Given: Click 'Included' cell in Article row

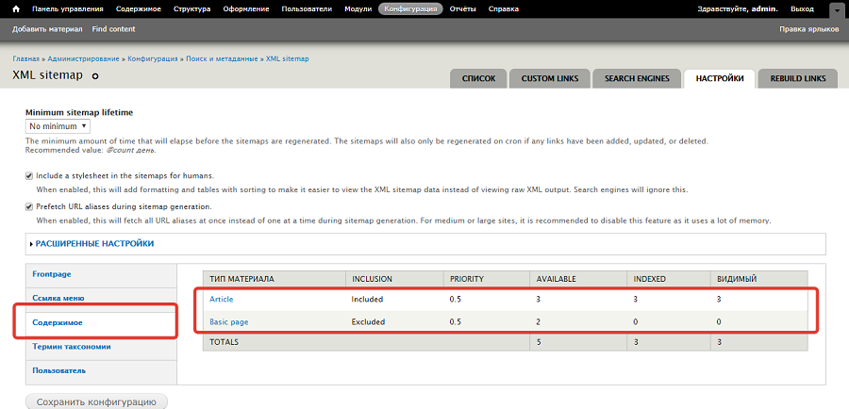Looking at the screenshot, I should (367, 299).
